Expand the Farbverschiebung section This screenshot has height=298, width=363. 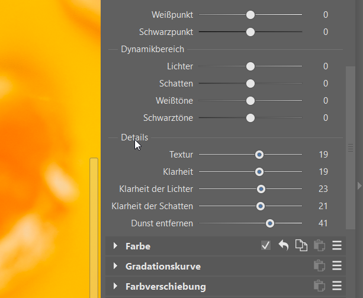tap(115, 286)
